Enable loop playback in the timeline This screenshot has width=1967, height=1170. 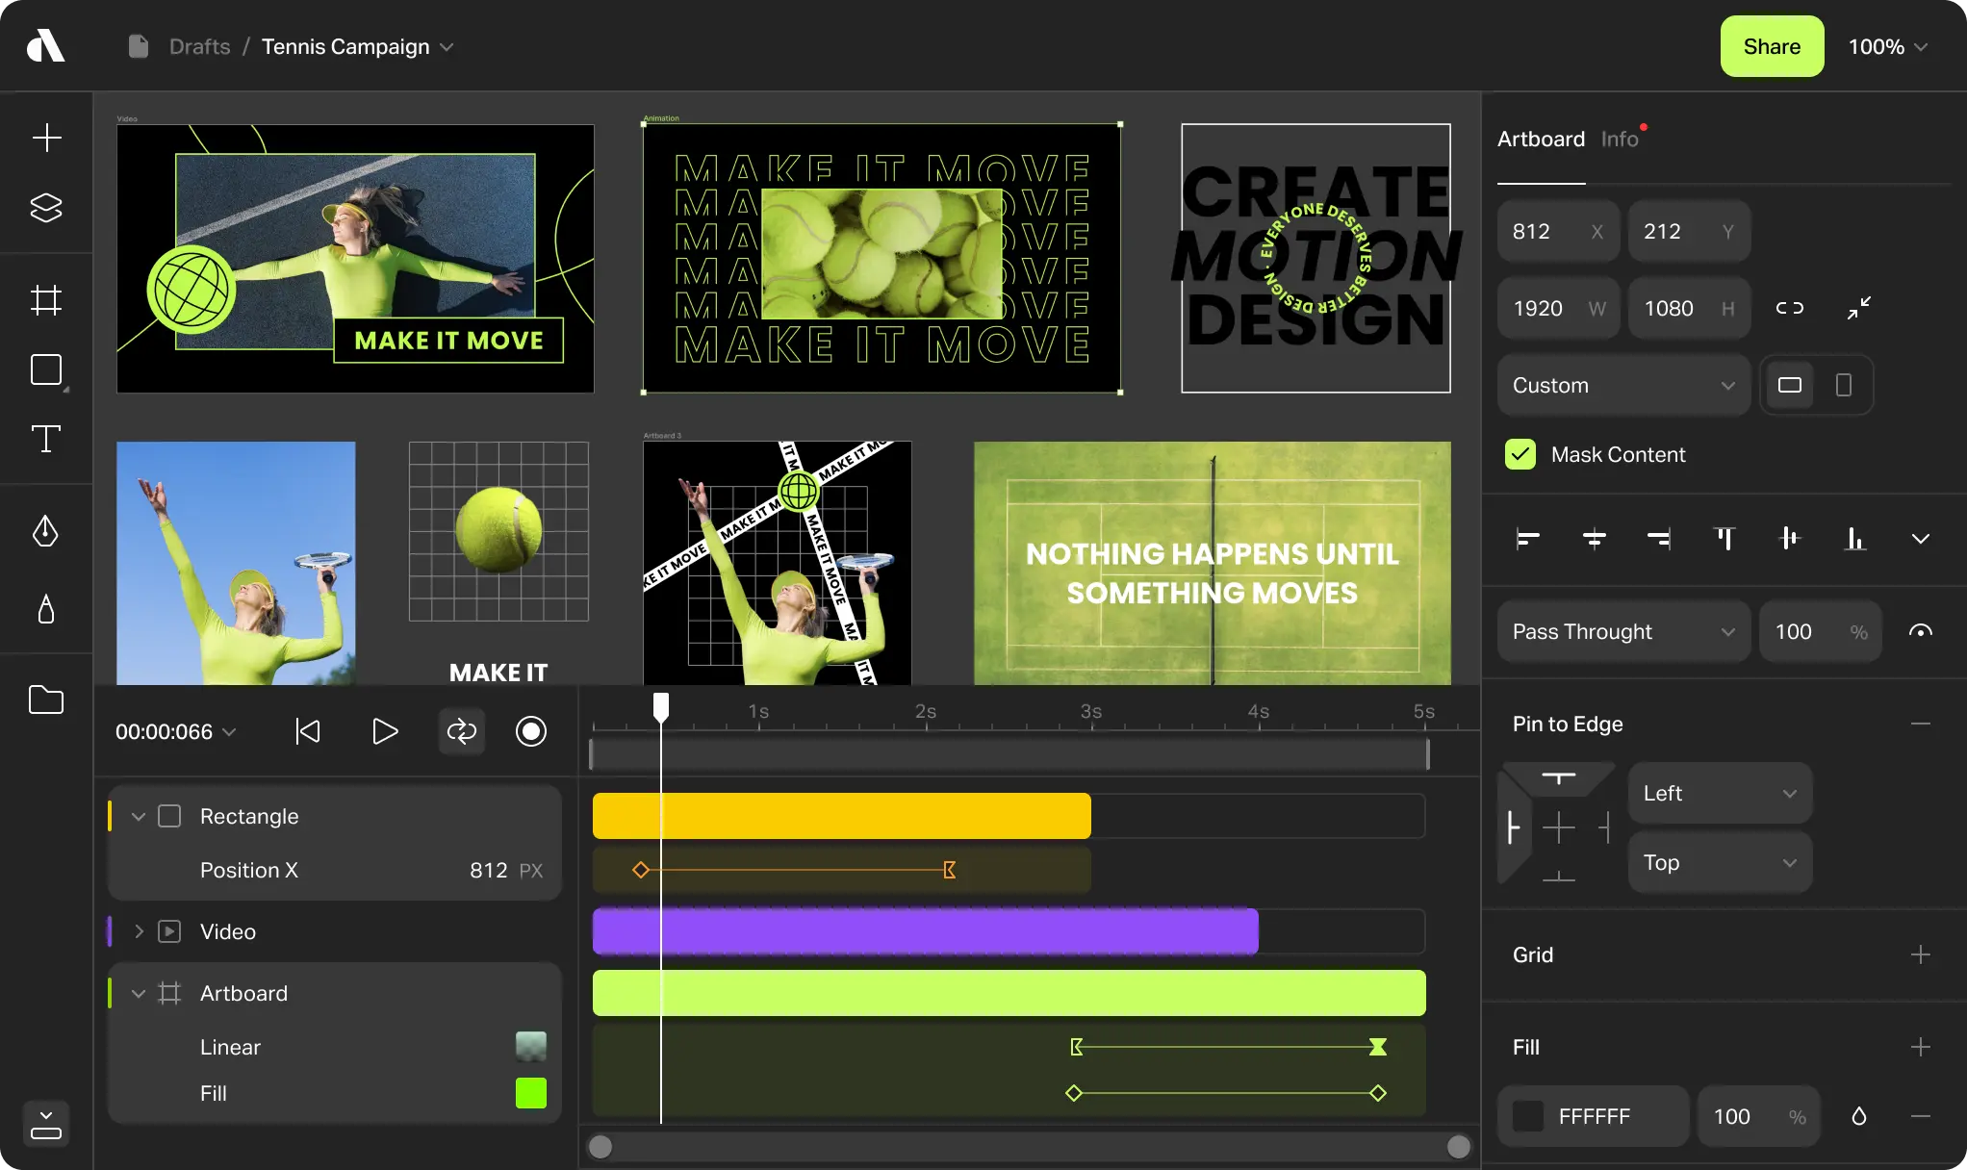click(x=461, y=731)
